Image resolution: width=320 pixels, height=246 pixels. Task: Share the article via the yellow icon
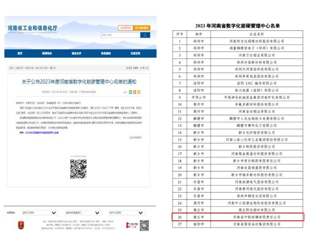[139, 92]
